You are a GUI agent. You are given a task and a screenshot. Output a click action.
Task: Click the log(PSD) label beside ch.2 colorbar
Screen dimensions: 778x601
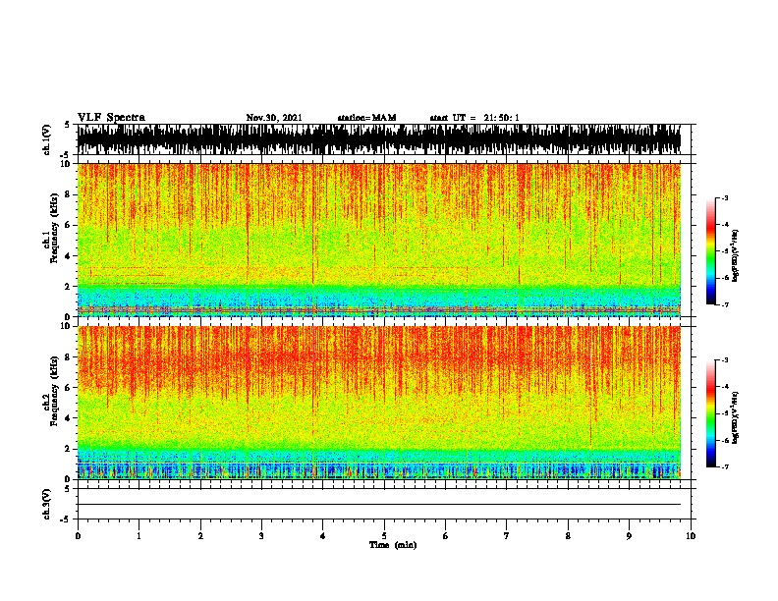pos(735,417)
